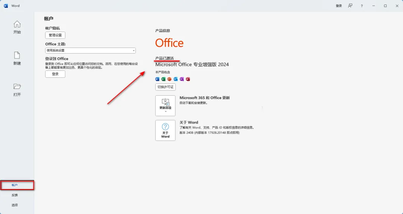This screenshot has height=214, width=403.
Task: Click the OneNote product icon
Action: point(182,79)
